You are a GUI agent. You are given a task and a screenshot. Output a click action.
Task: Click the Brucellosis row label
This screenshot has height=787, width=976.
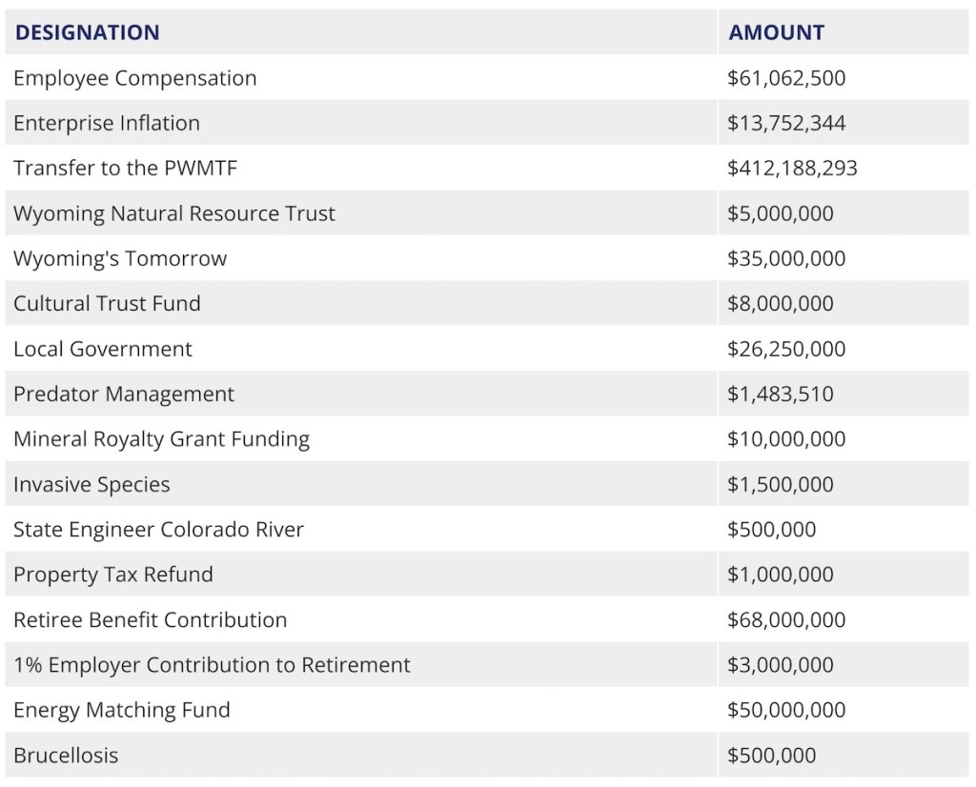[66, 756]
